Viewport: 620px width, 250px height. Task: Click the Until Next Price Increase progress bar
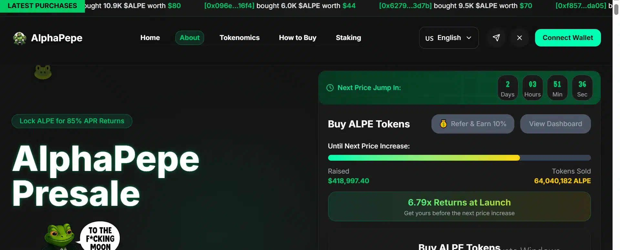point(459,158)
